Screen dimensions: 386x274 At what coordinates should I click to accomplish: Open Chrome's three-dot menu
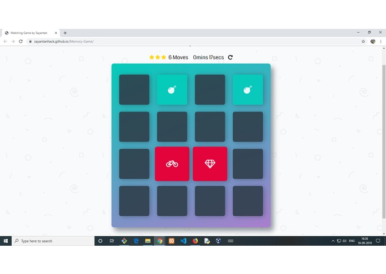point(380,41)
